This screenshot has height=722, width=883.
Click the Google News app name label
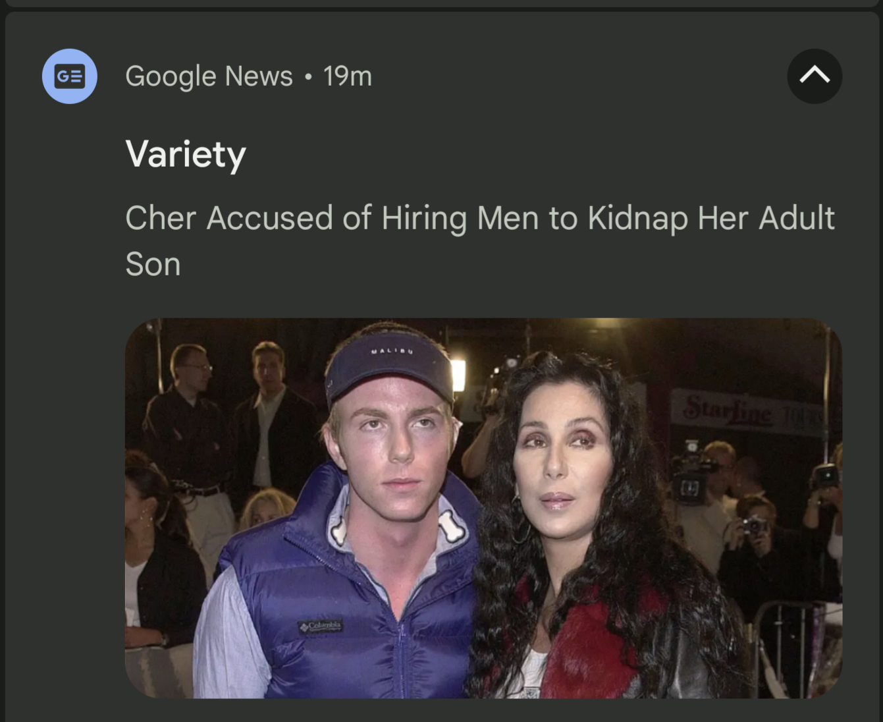[209, 76]
